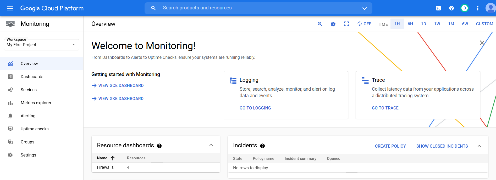
Task: Select the 1W time range
Action: click(437, 24)
